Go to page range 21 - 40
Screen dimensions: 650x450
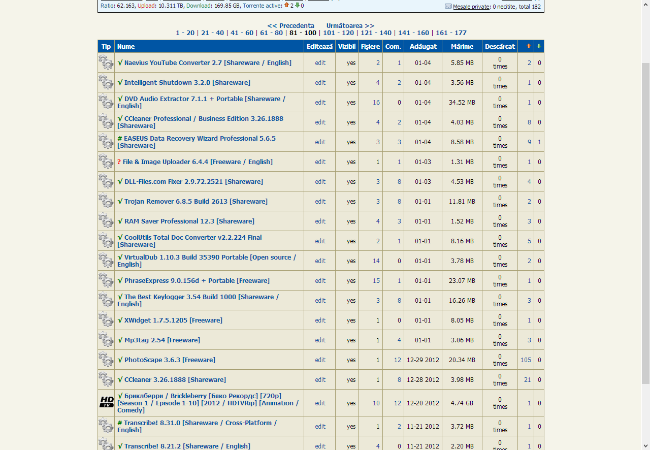[212, 33]
